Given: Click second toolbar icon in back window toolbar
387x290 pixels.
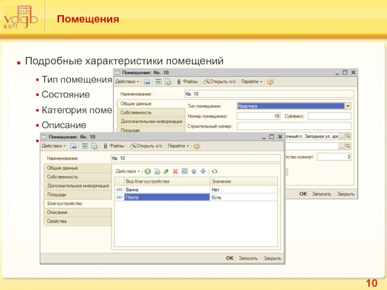Looking at the screenshot, I should (x=158, y=82).
